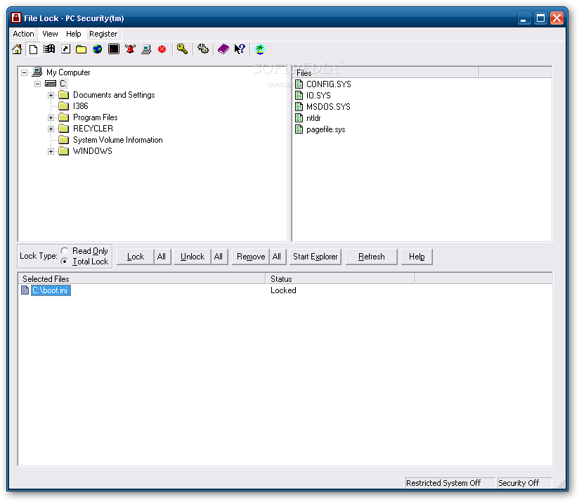Screen dimensions: 579x502
Task: Click the Files column header
Action: click(386, 73)
